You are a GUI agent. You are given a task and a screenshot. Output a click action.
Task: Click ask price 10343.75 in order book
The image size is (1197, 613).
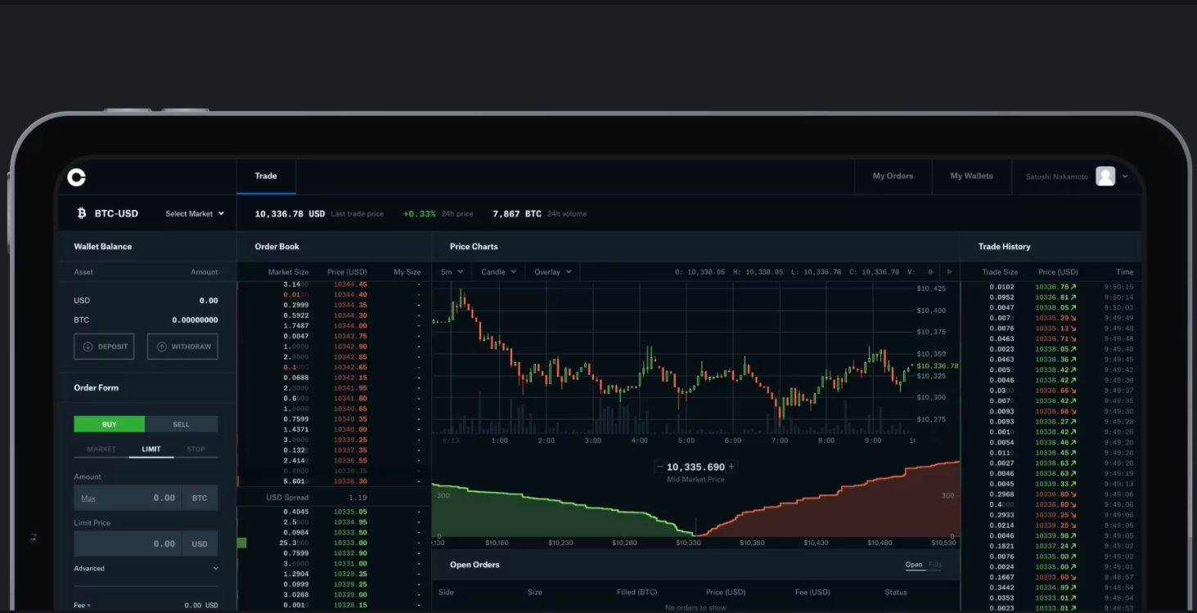click(350, 336)
